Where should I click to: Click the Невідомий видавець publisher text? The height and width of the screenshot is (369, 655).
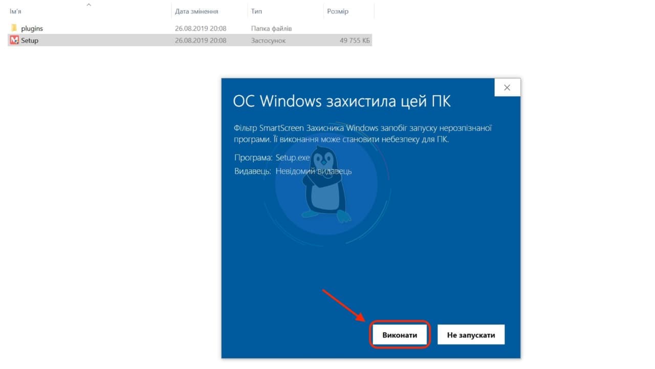(314, 171)
